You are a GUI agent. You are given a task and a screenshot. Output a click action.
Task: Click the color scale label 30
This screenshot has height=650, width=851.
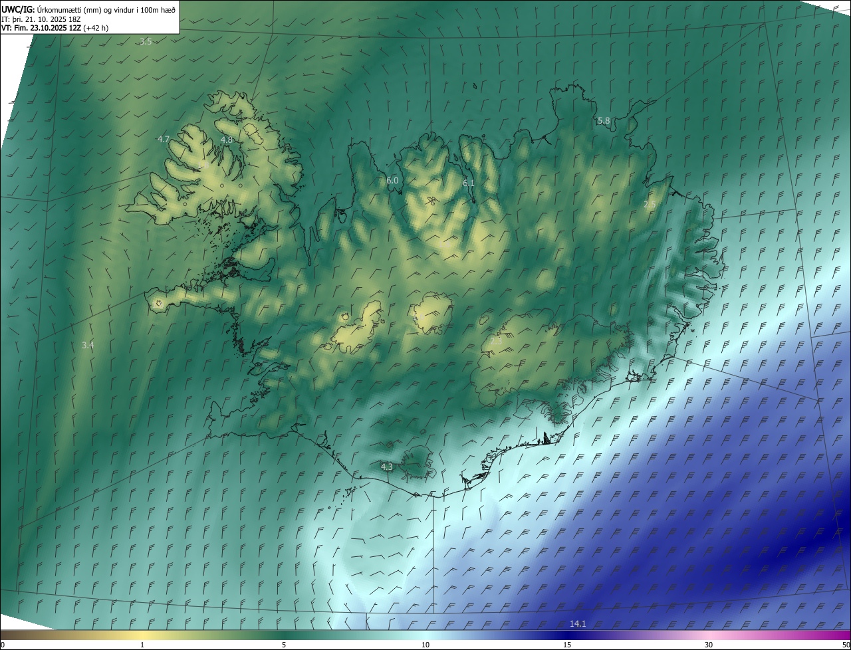point(709,645)
